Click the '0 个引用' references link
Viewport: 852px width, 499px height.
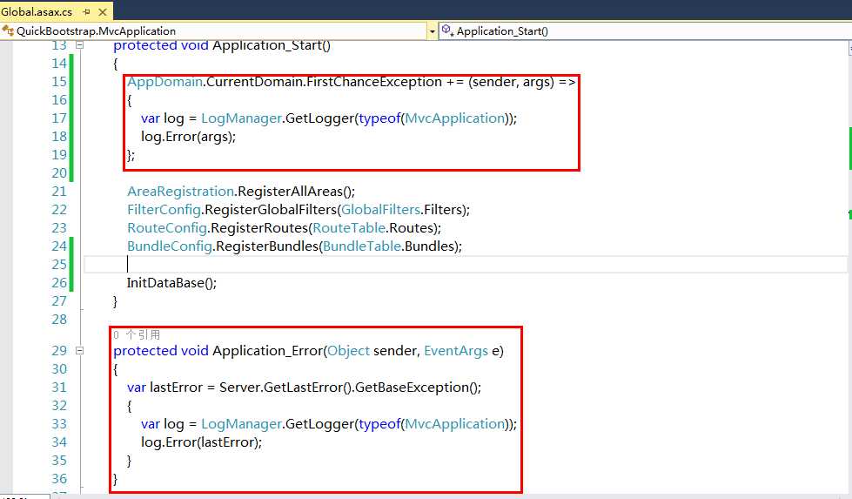[137, 334]
